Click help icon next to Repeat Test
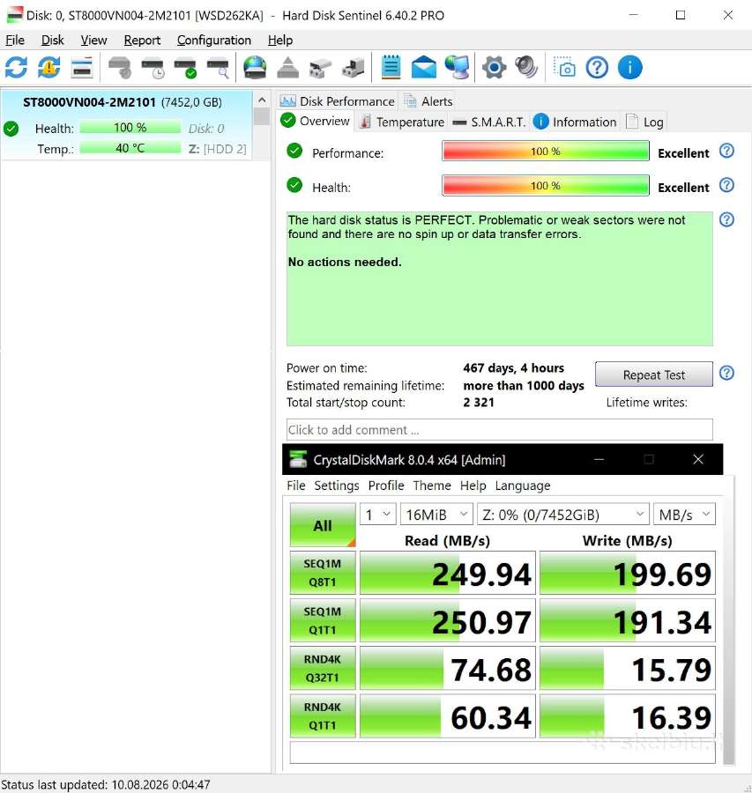 (x=726, y=374)
